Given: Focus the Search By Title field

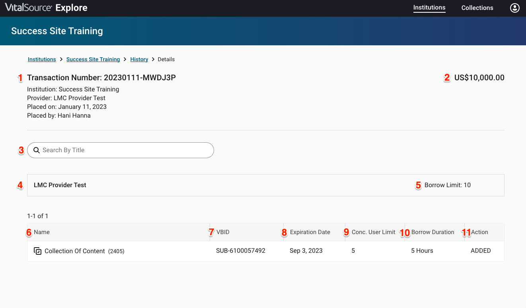Looking at the screenshot, I should click(x=121, y=150).
